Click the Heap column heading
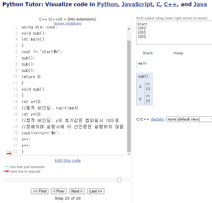 [x=178, y=53]
